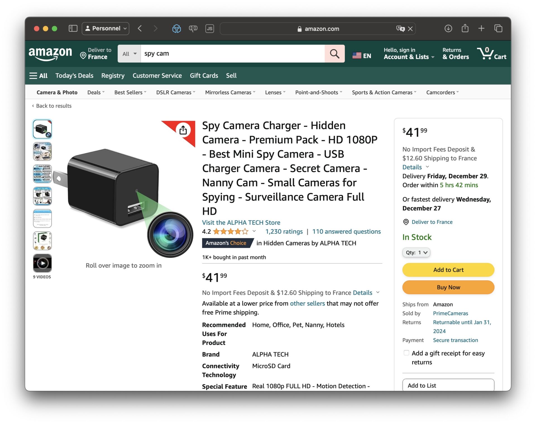
Task: Click Add to List button
Action: pyautogui.click(x=448, y=385)
